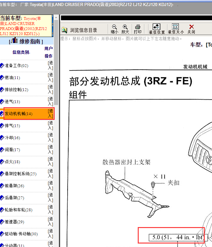The width and height of the screenshot is (212, 247).
Task: Select 后悬架(27) category
Action: pos(15,198)
